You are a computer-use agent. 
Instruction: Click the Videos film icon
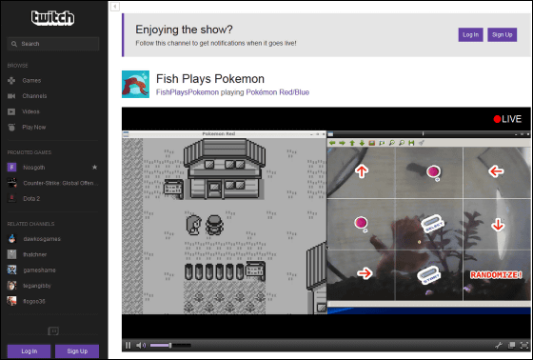[11, 111]
